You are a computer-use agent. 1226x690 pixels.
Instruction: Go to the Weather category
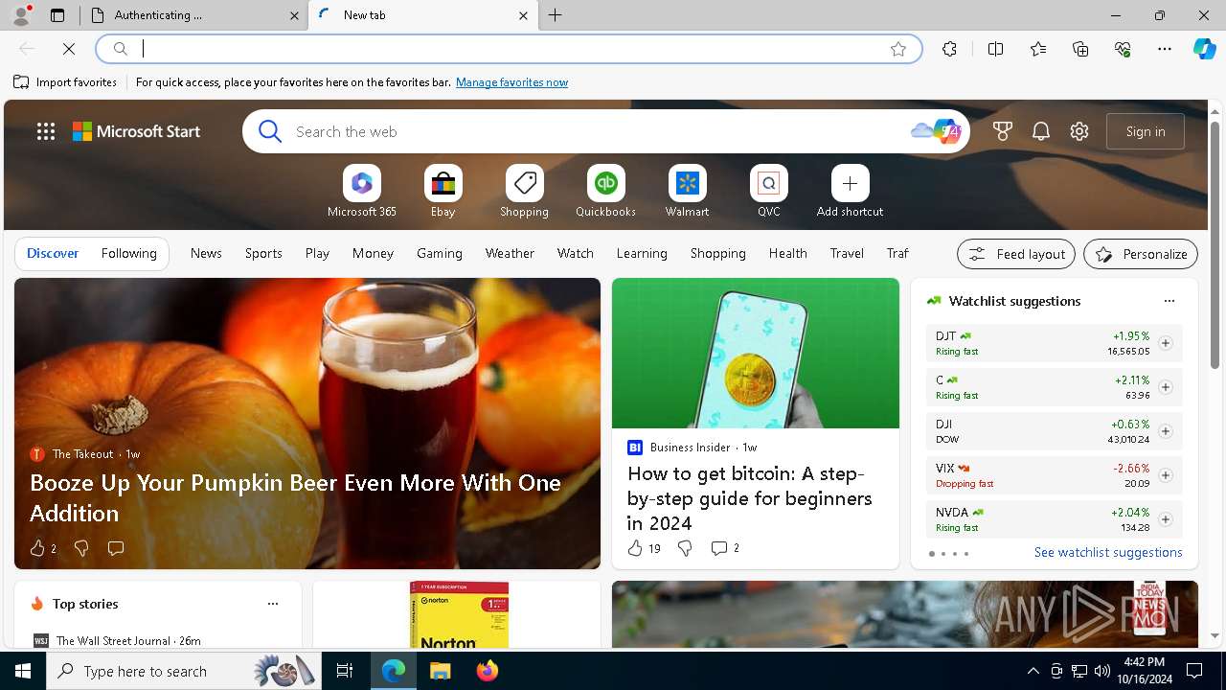coord(510,253)
